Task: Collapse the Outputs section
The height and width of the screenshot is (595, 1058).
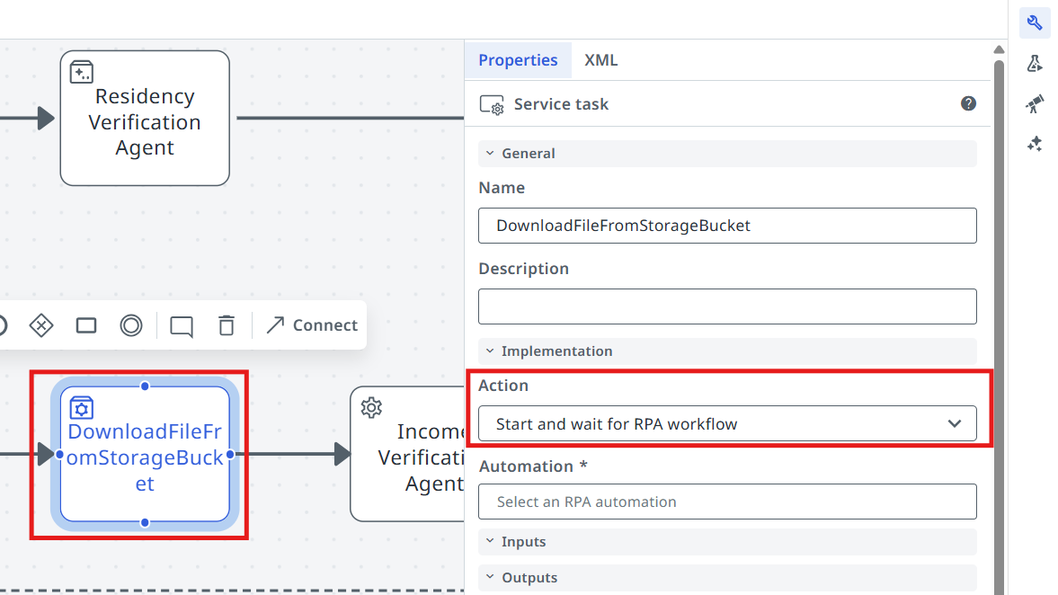Action: click(727, 577)
